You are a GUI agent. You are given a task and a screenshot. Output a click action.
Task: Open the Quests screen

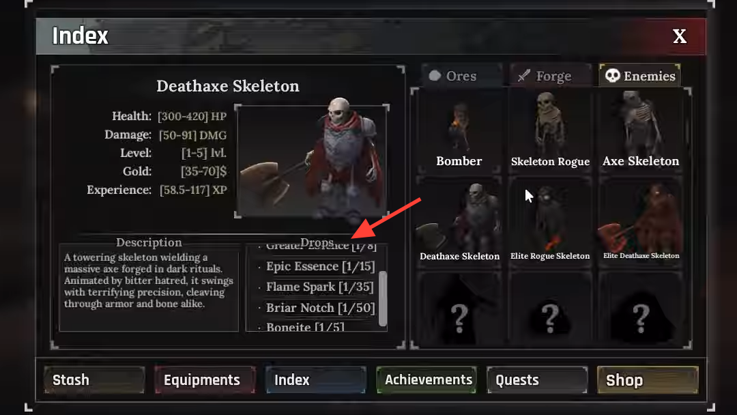tap(538, 380)
